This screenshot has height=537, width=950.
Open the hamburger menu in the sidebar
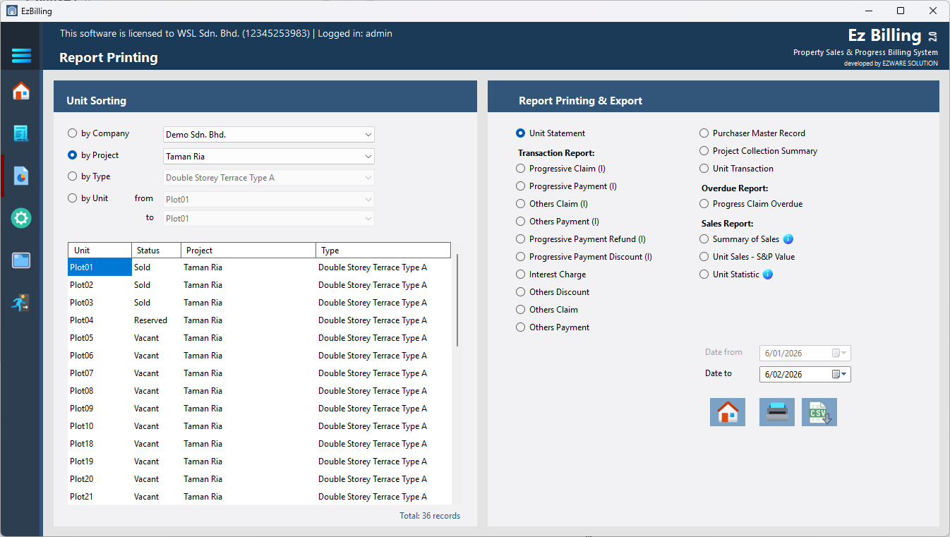coord(21,55)
